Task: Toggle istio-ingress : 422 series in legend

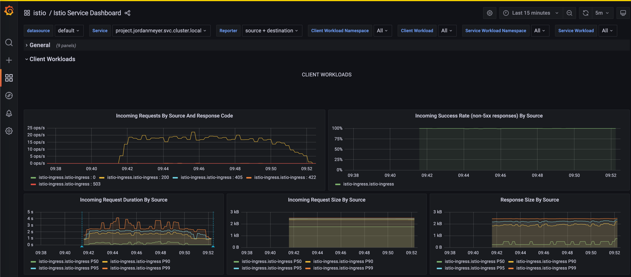Action: (285, 177)
